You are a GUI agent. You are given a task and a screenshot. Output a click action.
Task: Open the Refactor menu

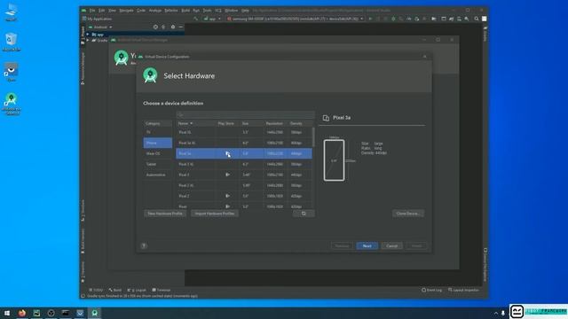[x=171, y=11]
